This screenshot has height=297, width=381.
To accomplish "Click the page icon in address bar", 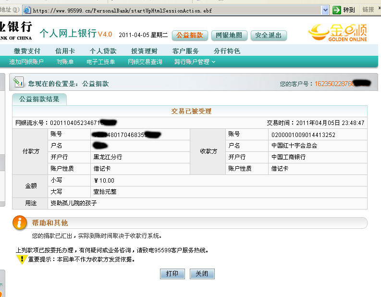I will [27, 10].
